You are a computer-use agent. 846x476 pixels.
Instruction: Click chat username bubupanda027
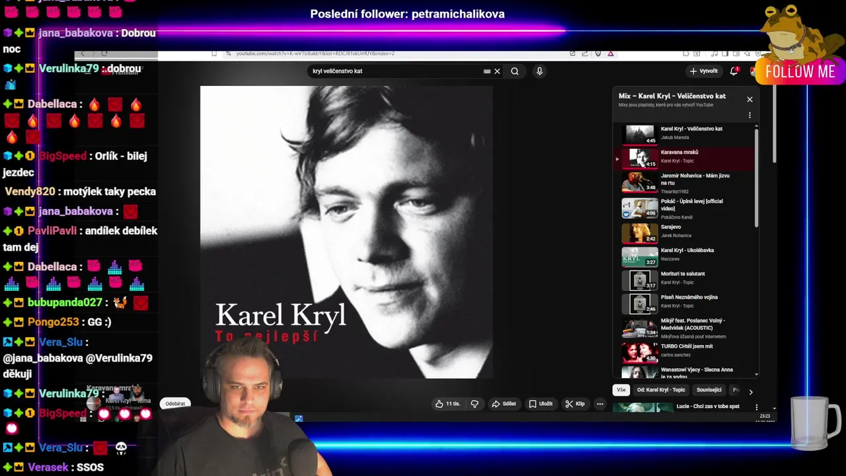[x=65, y=302]
